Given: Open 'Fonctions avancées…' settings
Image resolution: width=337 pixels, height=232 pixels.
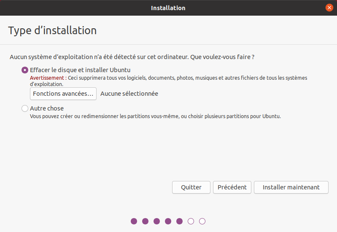Looking at the screenshot, I should [x=63, y=94].
